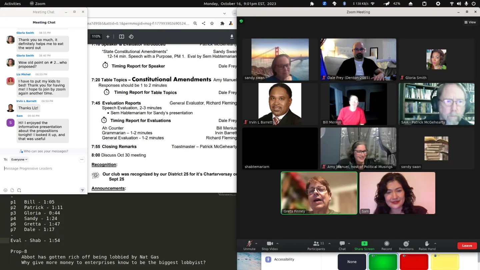
Task: Open the Share Screen option
Action: (x=364, y=246)
